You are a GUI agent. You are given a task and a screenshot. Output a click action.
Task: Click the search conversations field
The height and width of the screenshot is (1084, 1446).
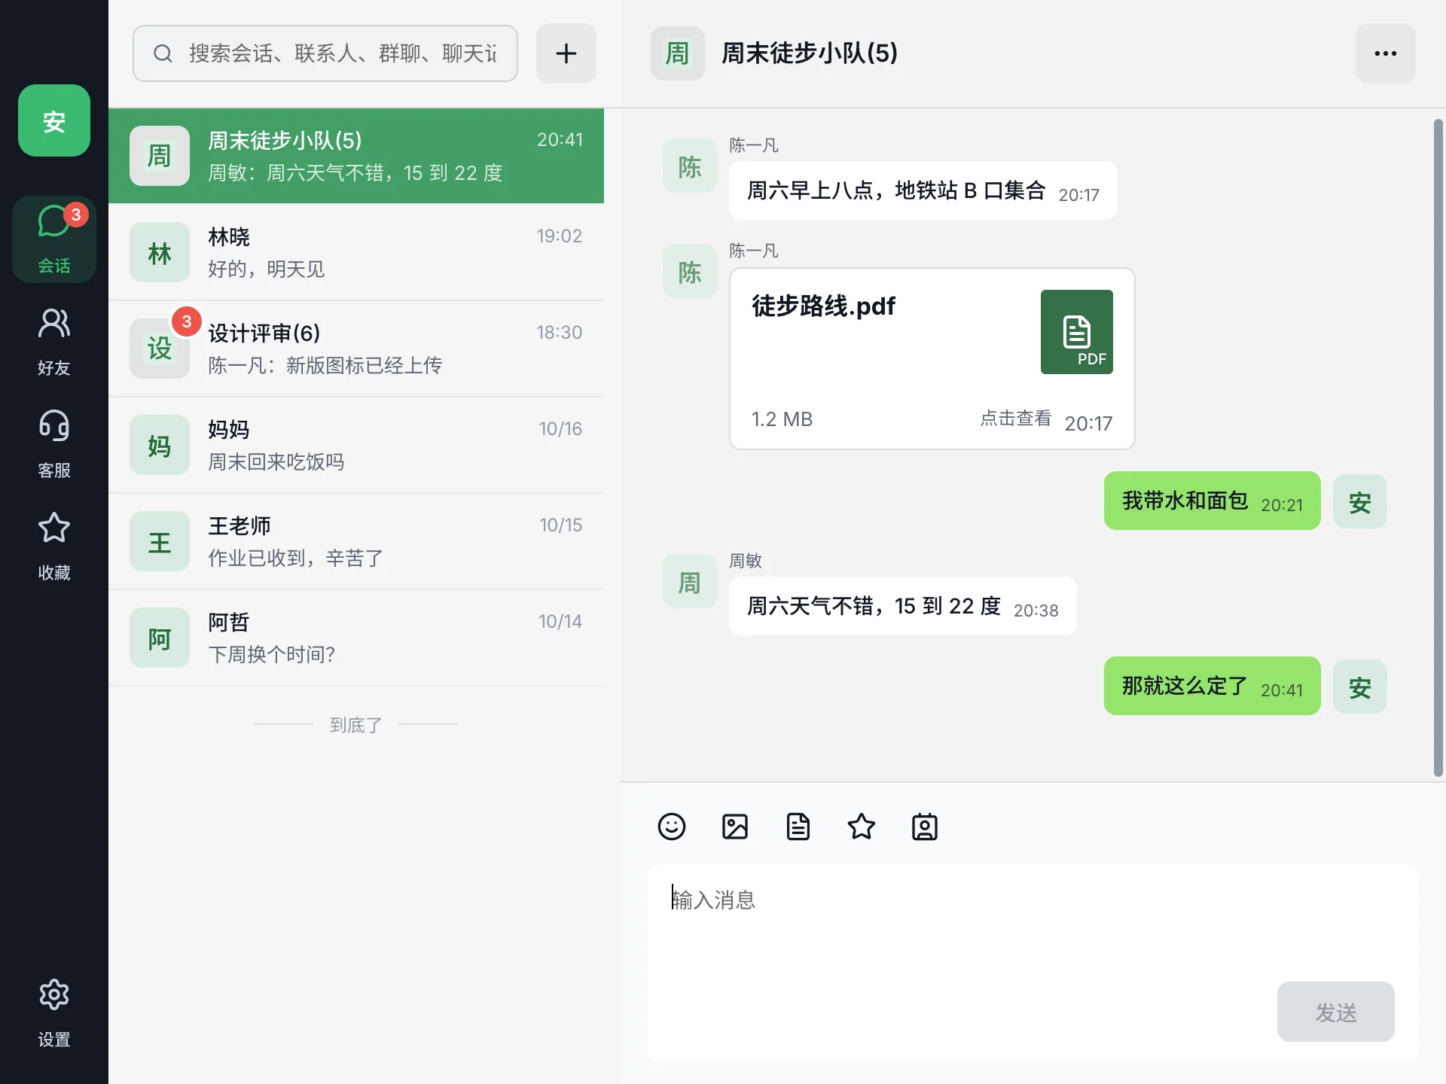tap(325, 53)
